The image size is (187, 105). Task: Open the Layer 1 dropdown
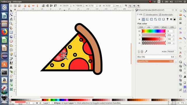[48, 103]
